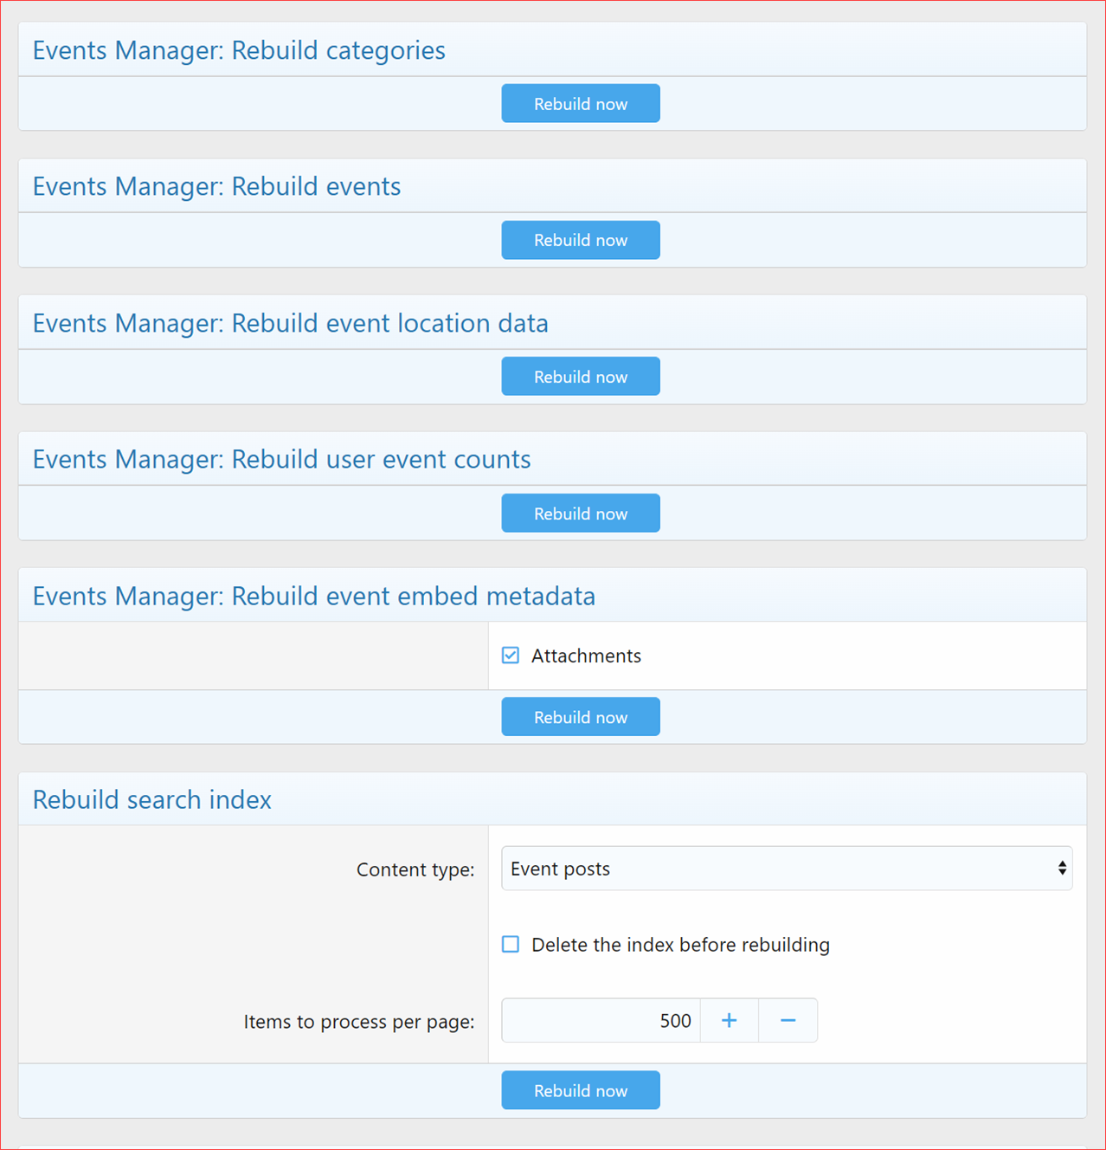
Task: Click Rebuild now for event location data
Action: [x=580, y=376]
